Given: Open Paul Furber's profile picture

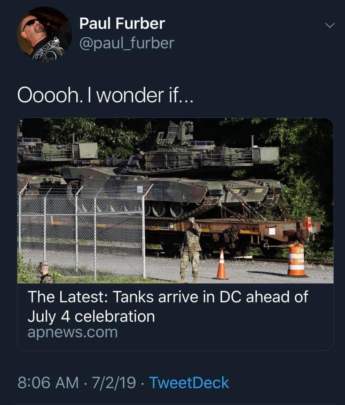Looking at the screenshot, I should 44,34.
